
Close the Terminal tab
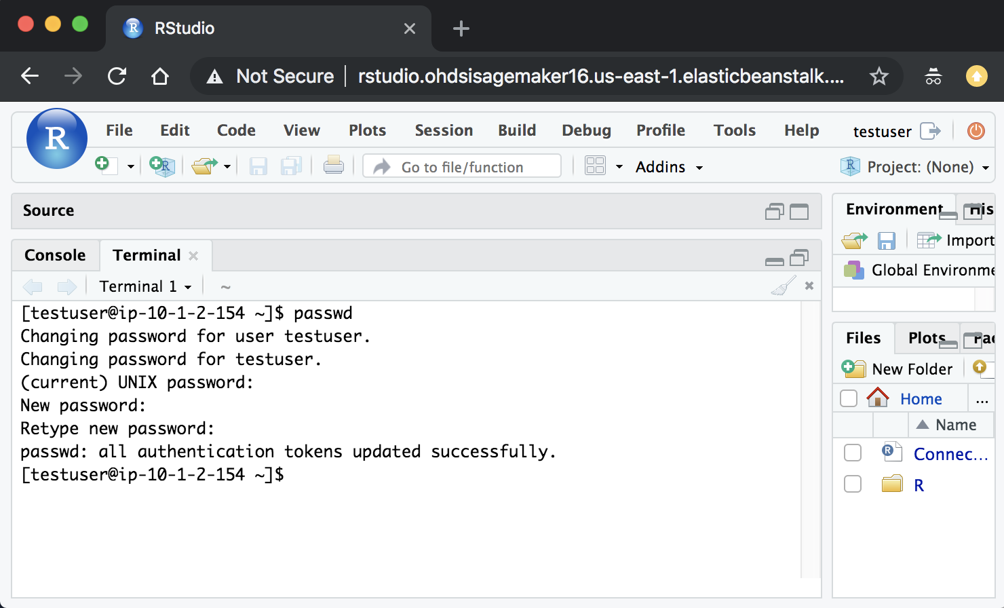(x=193, y=256)
